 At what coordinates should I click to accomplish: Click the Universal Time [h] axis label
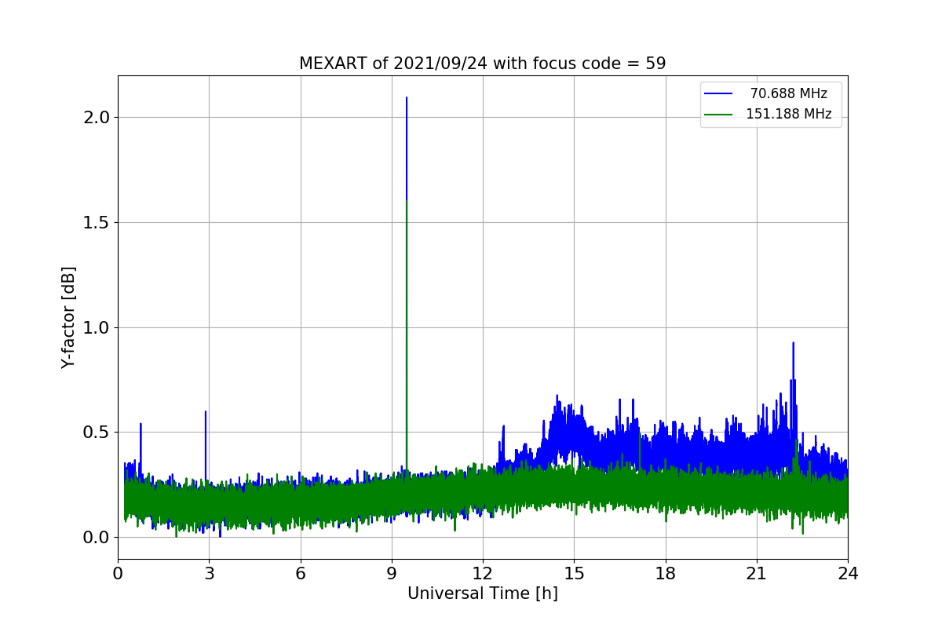point(482,594)
